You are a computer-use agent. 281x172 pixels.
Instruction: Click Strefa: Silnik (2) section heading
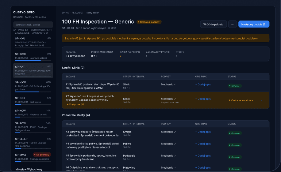click(73, 68)
